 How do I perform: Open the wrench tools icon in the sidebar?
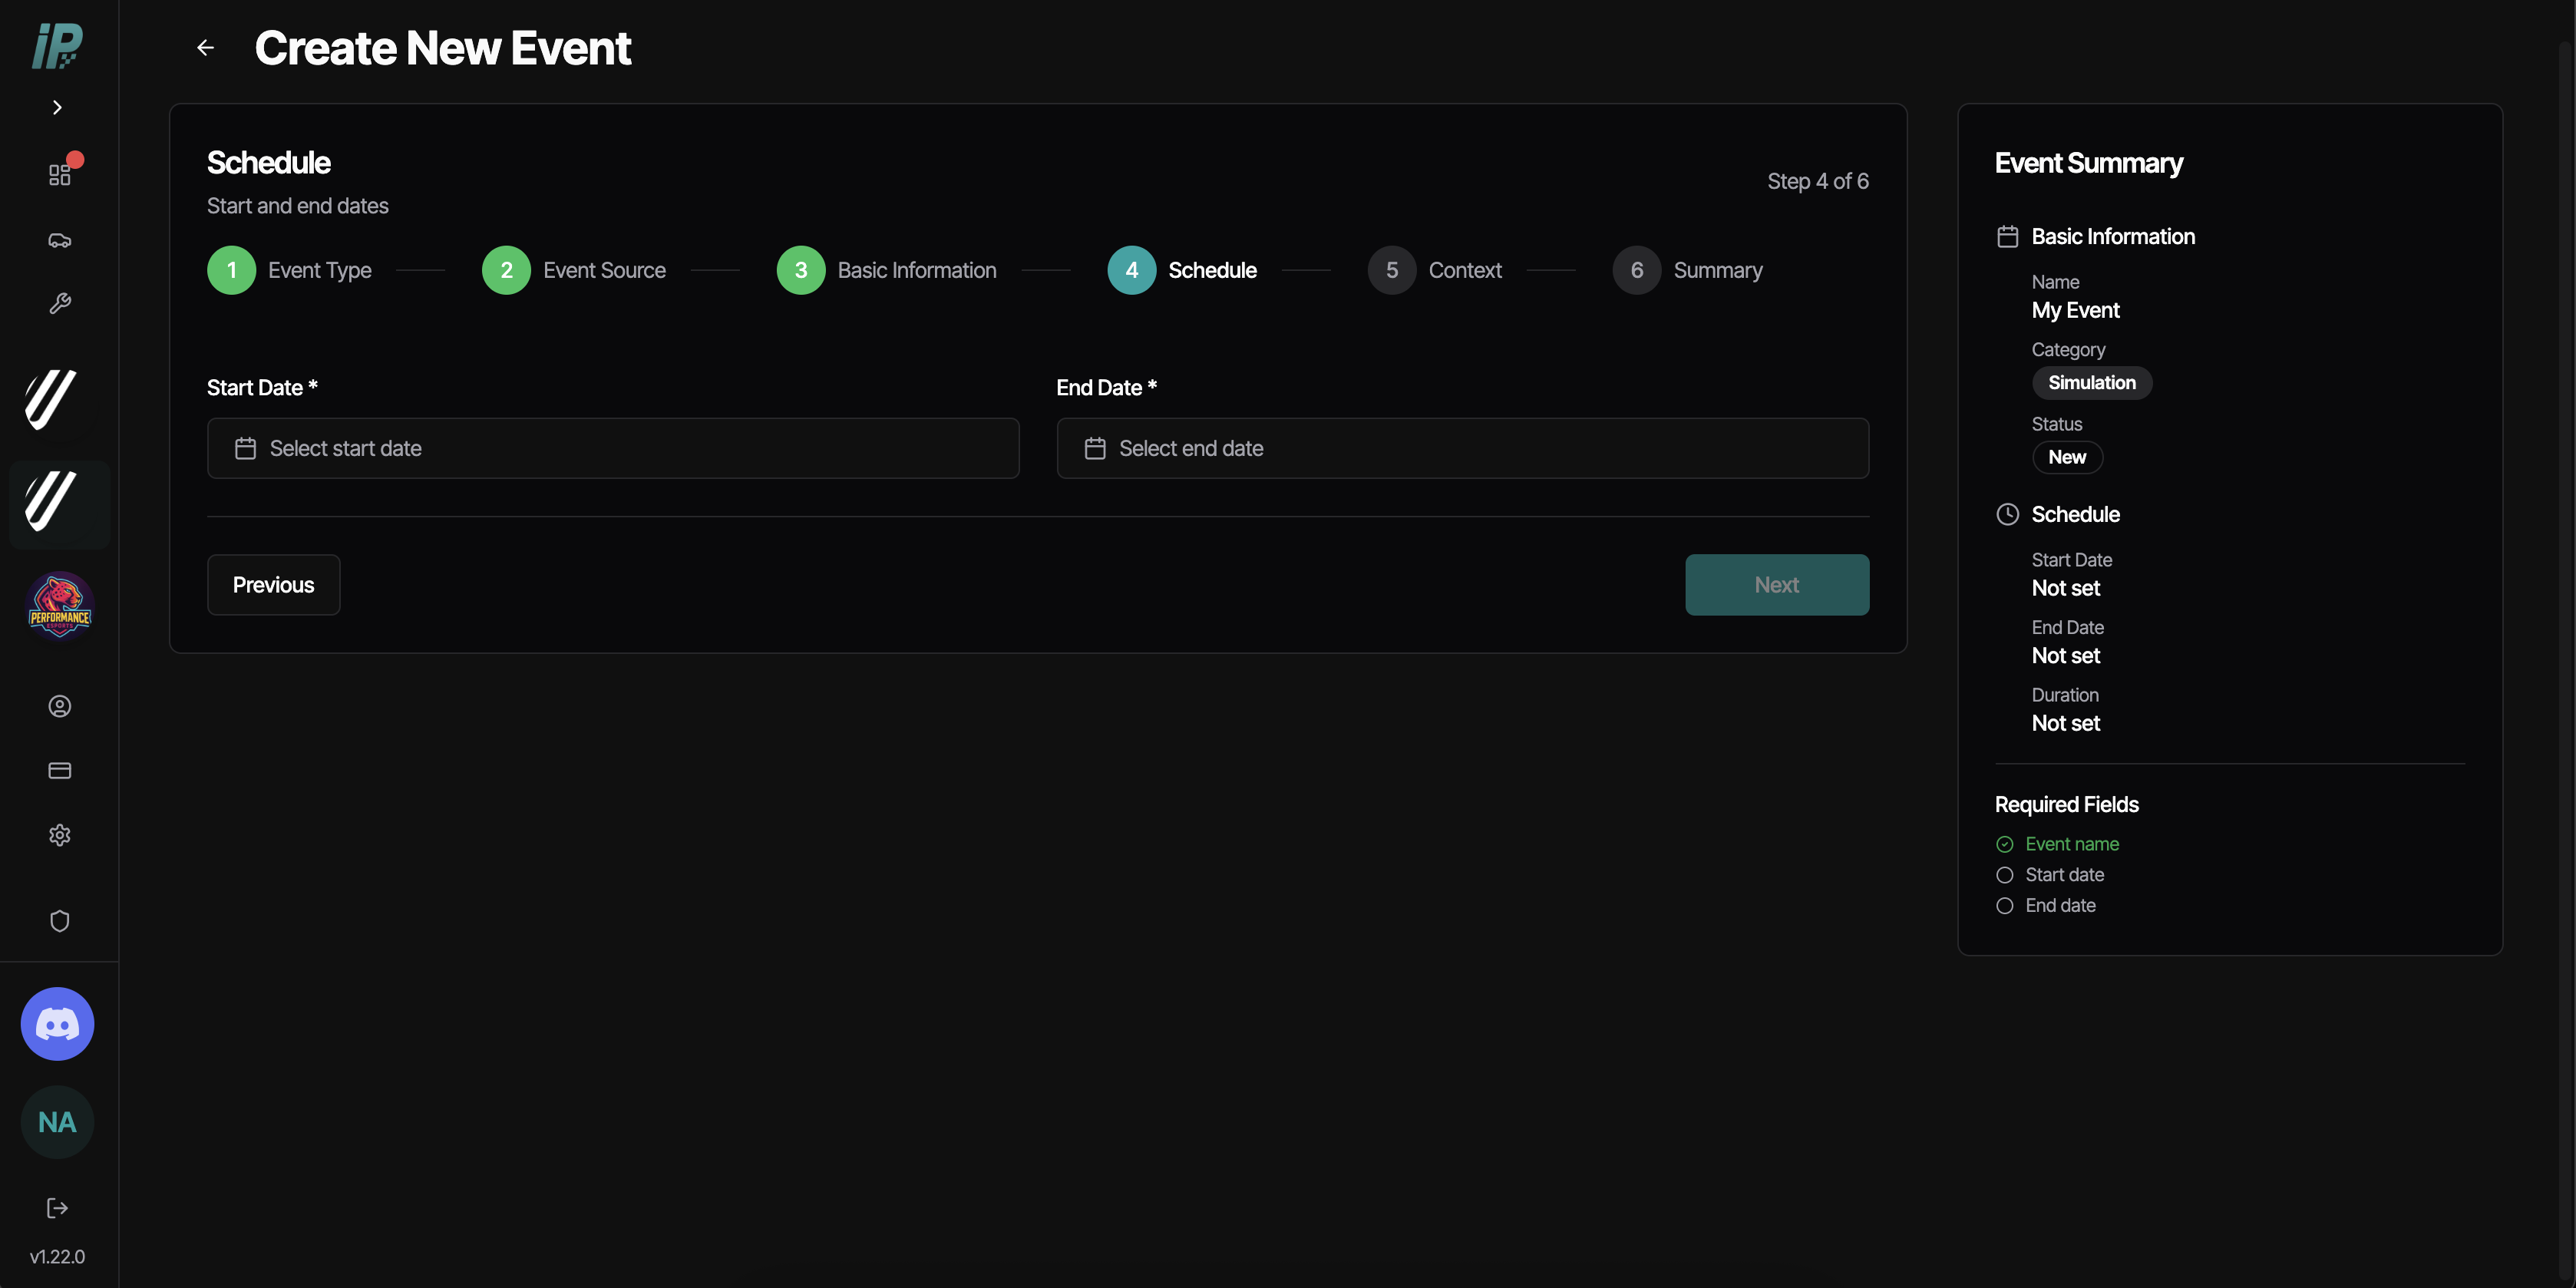tap(60, 303)
